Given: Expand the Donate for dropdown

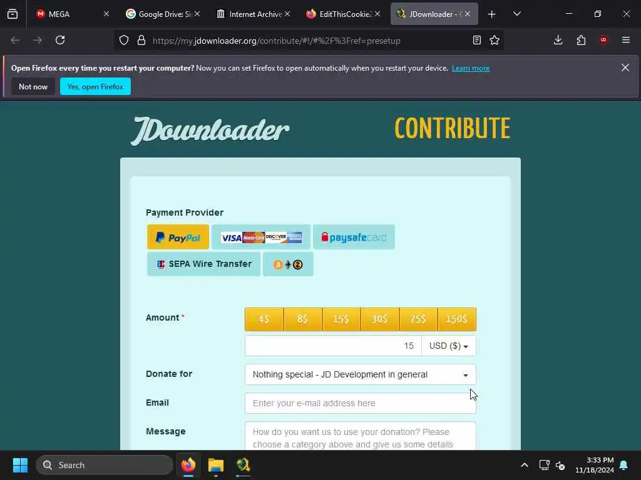Looking at the screenshot, I should click(x=360, y=374).
